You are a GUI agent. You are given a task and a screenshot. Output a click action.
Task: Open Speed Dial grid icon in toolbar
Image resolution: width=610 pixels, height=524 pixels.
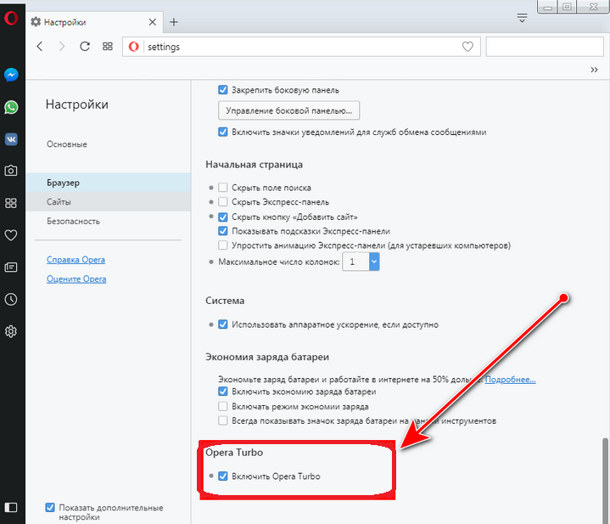(108, 47)
